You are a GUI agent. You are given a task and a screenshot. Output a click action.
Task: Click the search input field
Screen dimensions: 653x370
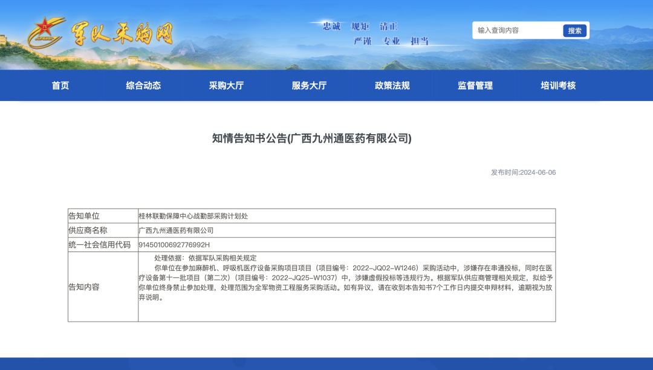pos(518,30)
